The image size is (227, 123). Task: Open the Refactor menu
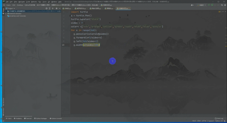34,2
